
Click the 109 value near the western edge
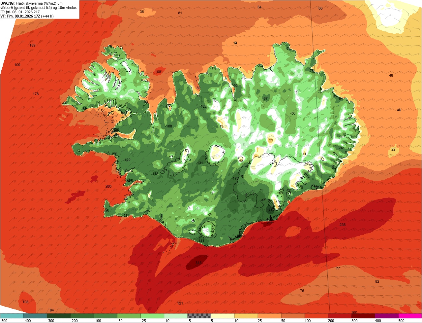coord(17,65)
